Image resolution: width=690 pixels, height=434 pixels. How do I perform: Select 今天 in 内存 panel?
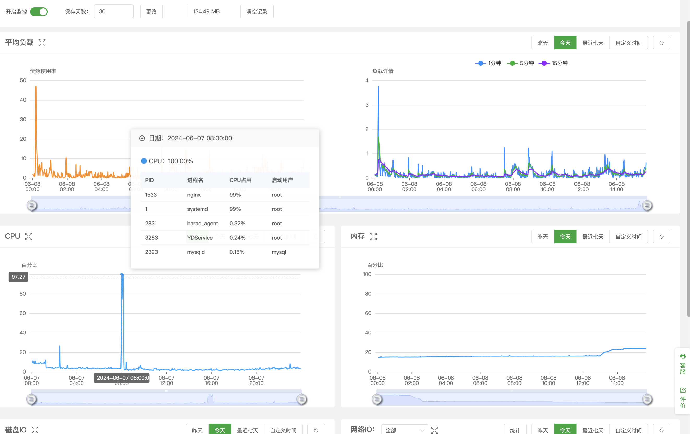coord(565,237)
